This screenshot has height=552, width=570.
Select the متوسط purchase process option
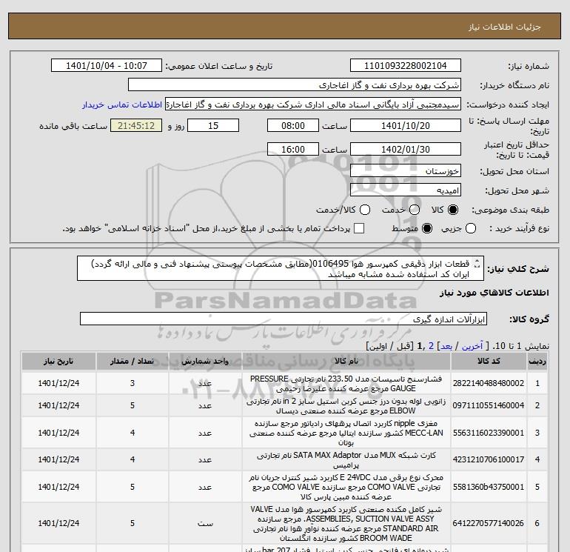(427, 228)
